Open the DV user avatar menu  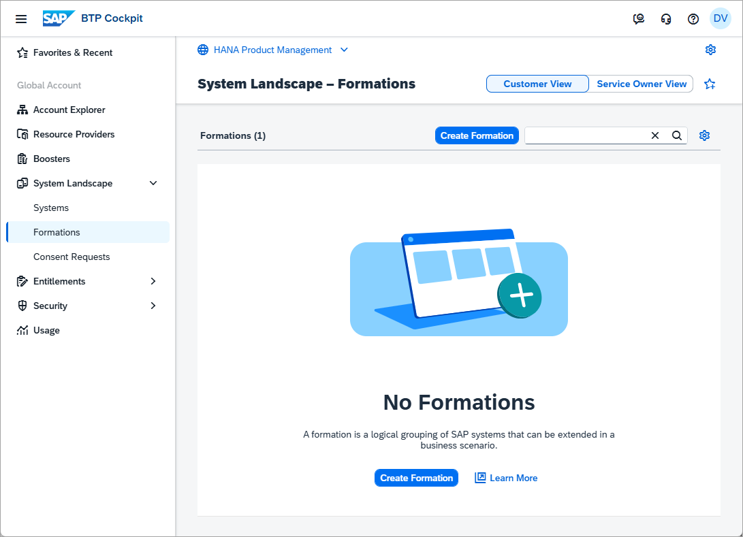coord(721,18)
